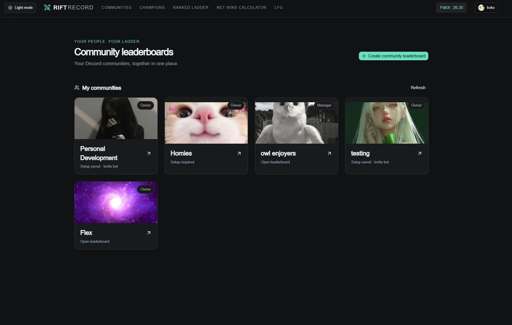The height and width of the screenshot is (325, 512).
Task: Toggle Light mode switch
Action: [20, 8]
